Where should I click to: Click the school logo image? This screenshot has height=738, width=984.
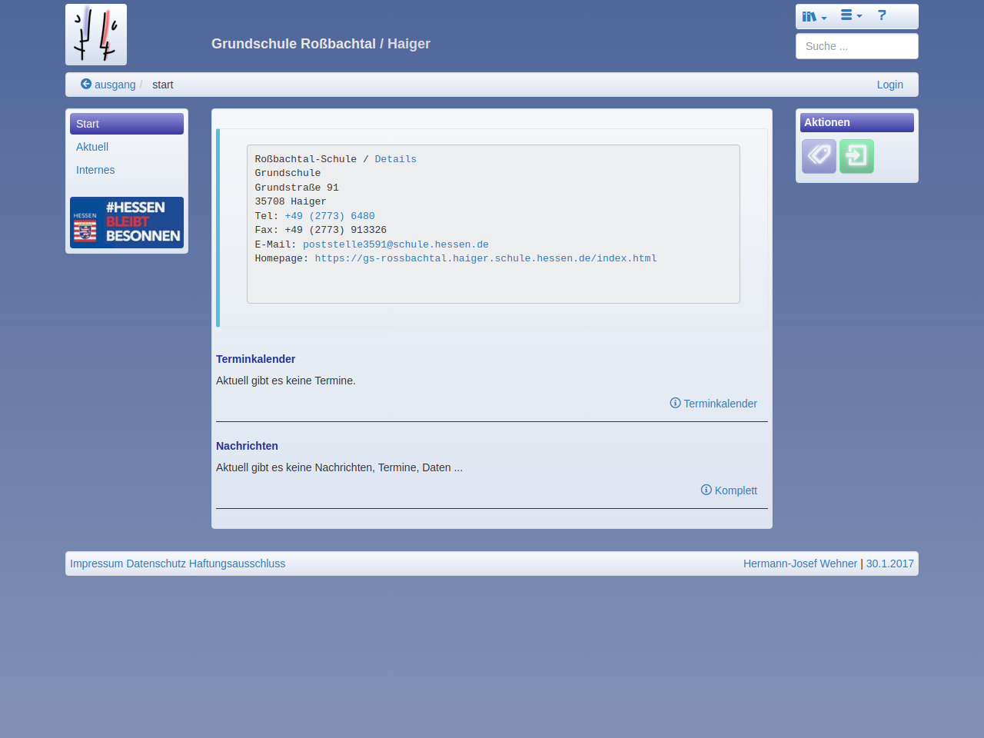click(96, 35)
